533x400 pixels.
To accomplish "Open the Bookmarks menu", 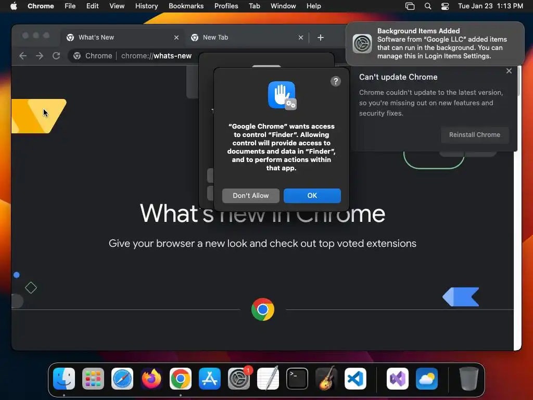I will pyautogui.click(x=186, y=6).
